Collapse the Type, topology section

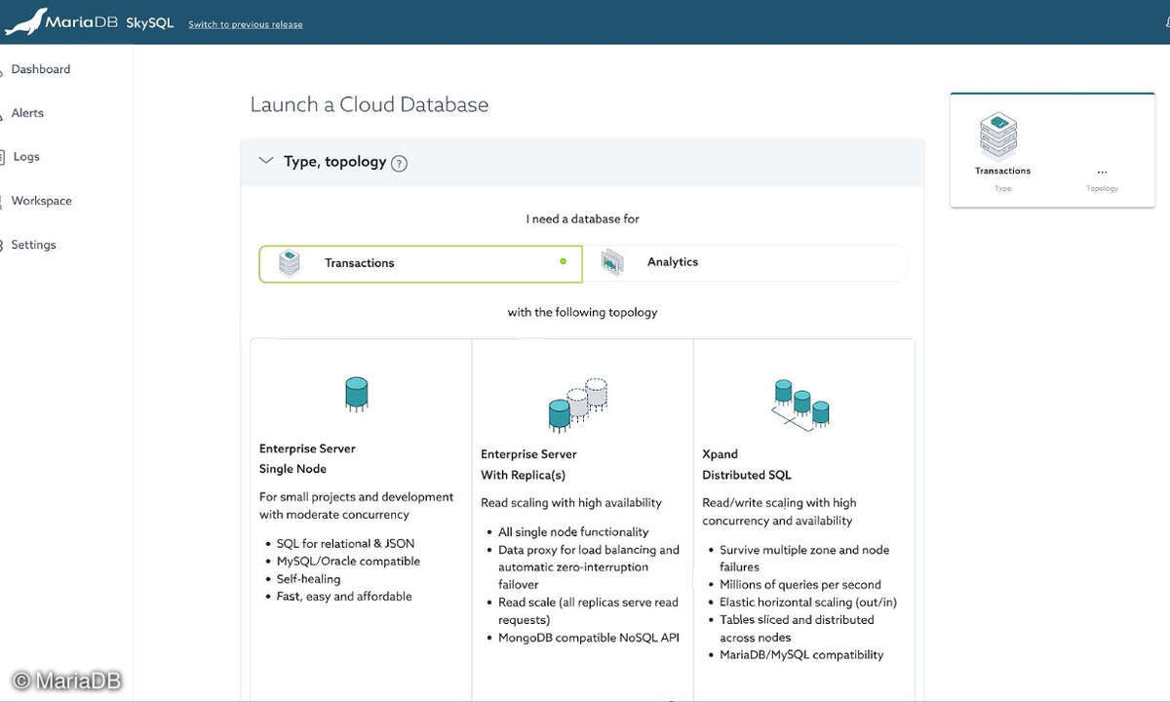click(266, 162)
